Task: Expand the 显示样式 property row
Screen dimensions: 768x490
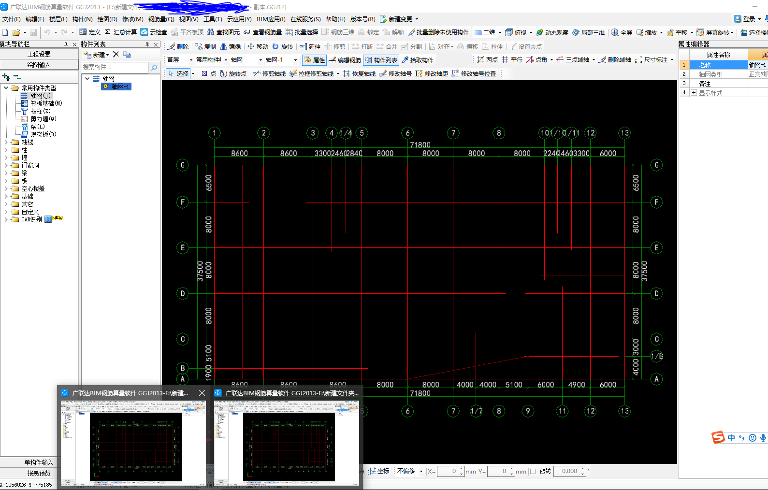Action: tap(694, 93)
